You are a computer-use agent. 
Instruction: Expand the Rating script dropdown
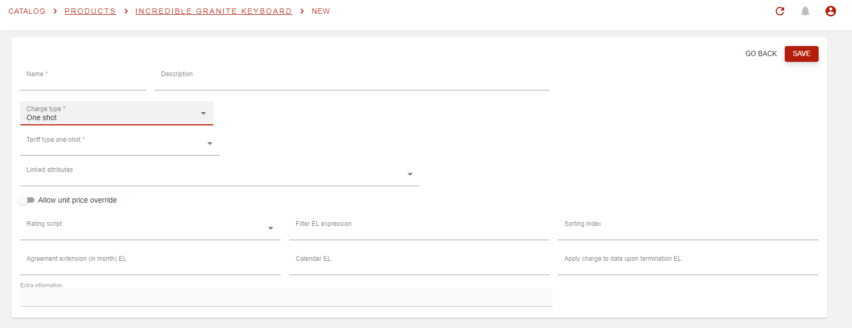(x=150, y=229)
